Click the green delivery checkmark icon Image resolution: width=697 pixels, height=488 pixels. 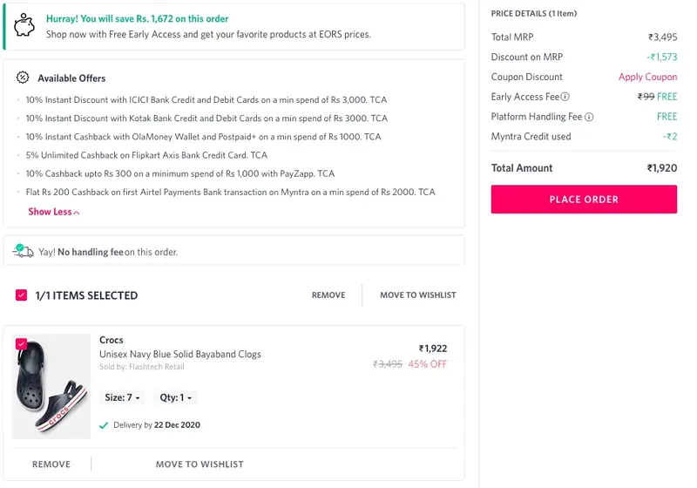pos(105,425)
